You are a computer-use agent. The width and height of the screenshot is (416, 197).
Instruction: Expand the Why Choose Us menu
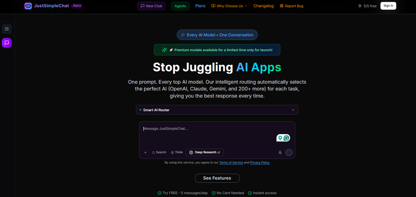coord(229,6)
